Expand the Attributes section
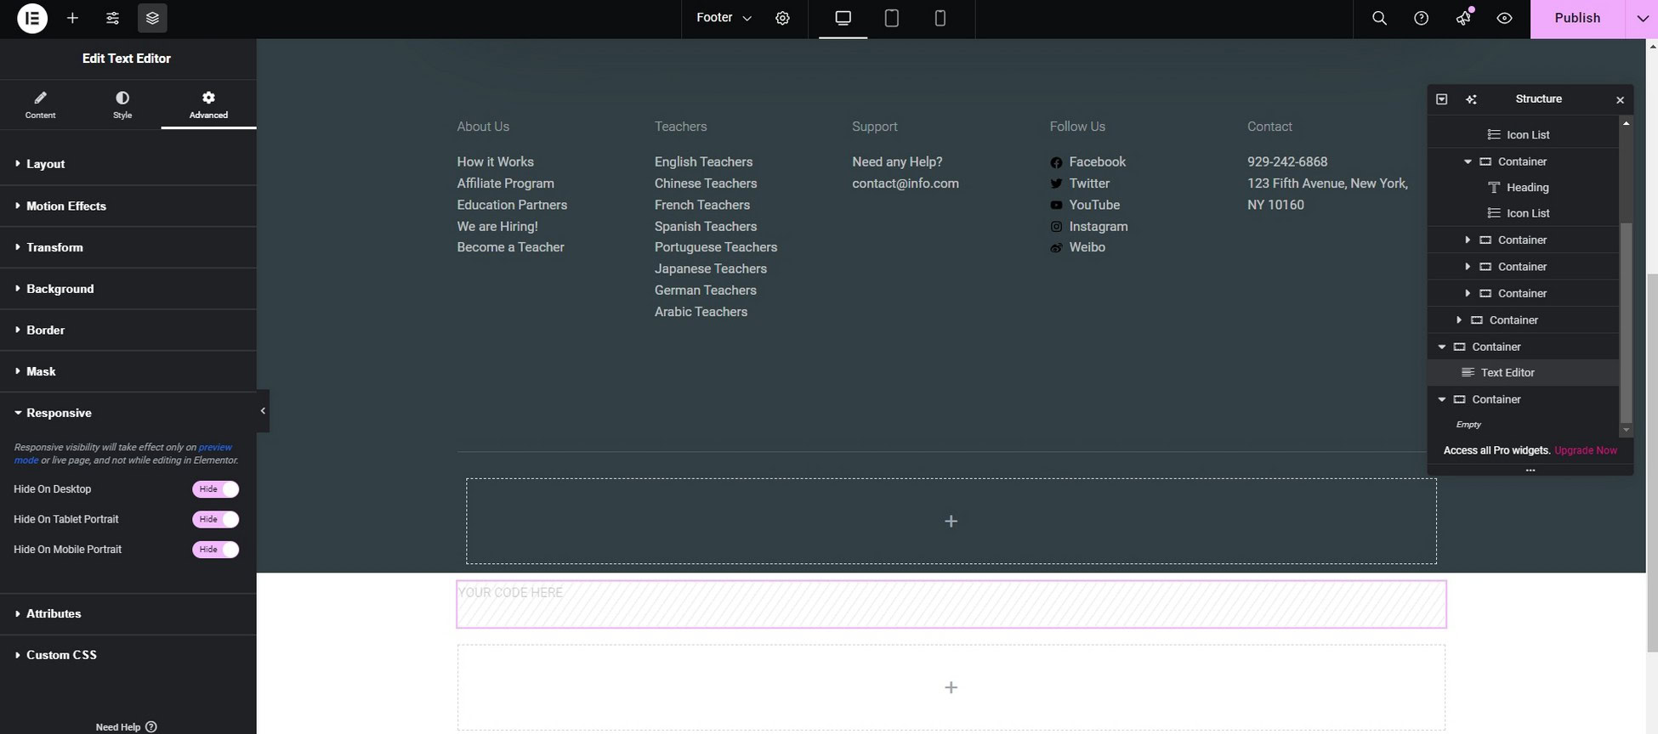Viewport: 1658px width, 734px height. [128, 613]
